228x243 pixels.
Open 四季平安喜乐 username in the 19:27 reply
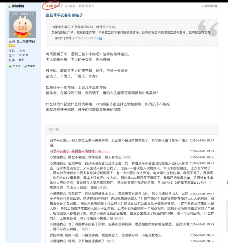60,140
